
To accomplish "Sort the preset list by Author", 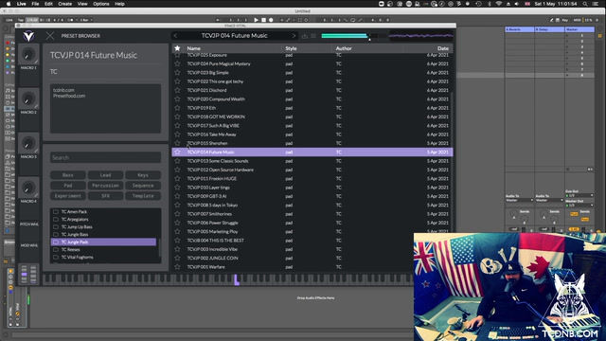I will point(344,48).
